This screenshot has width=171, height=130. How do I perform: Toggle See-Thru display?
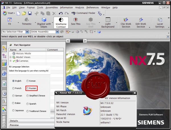point(76,22)
